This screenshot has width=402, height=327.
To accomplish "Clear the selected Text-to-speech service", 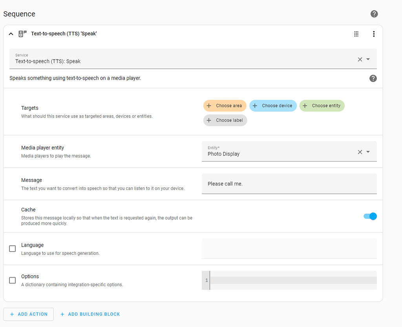I will (360, 59).
